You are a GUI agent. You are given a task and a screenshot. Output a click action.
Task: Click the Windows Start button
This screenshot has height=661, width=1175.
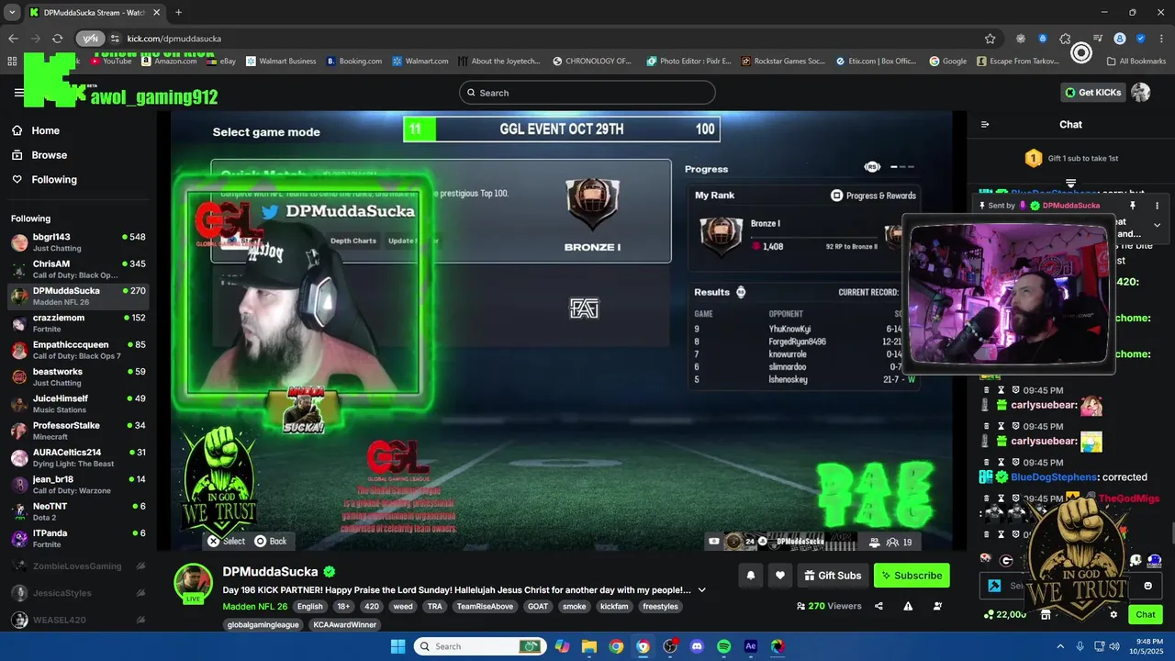397,646
